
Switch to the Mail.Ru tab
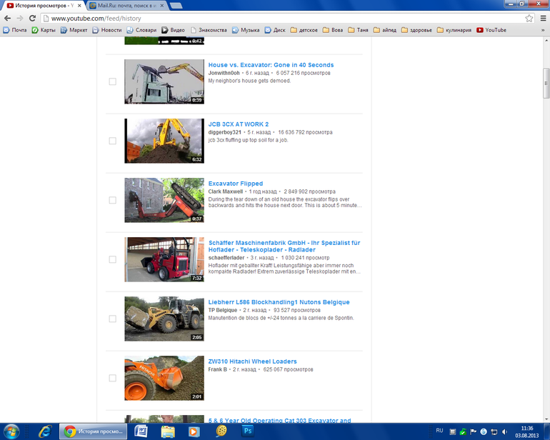coord(127,6)
